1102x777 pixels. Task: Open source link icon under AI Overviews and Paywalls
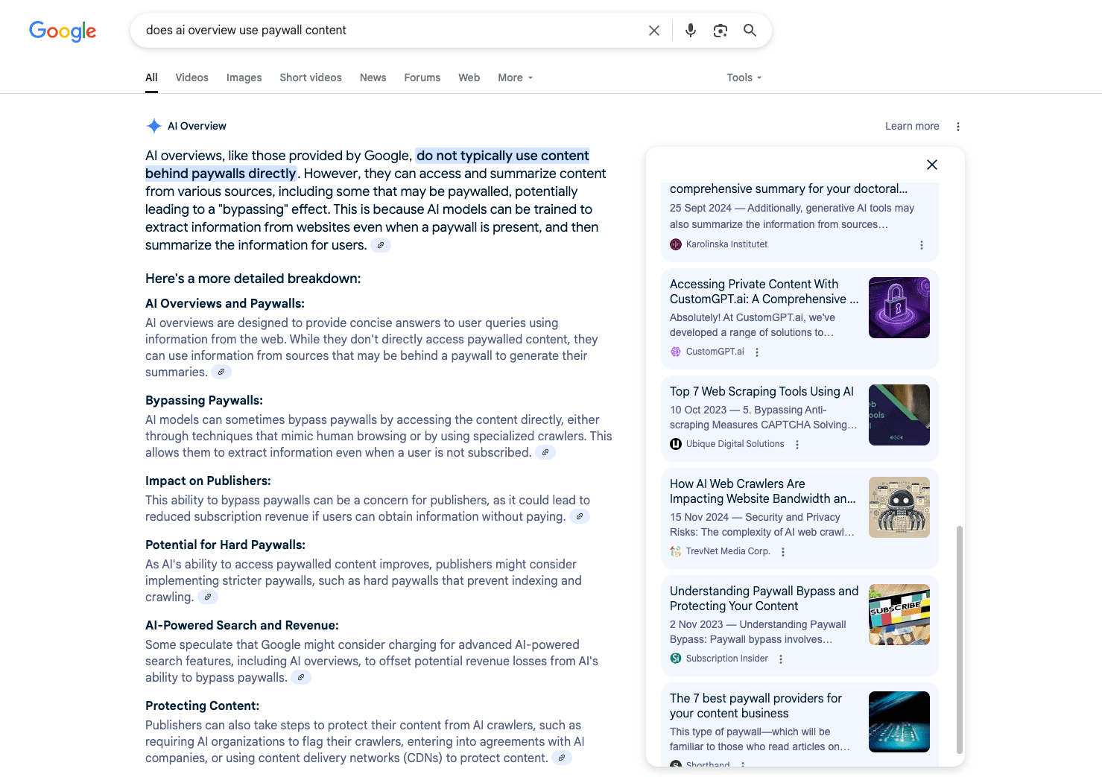pos(221,372)
